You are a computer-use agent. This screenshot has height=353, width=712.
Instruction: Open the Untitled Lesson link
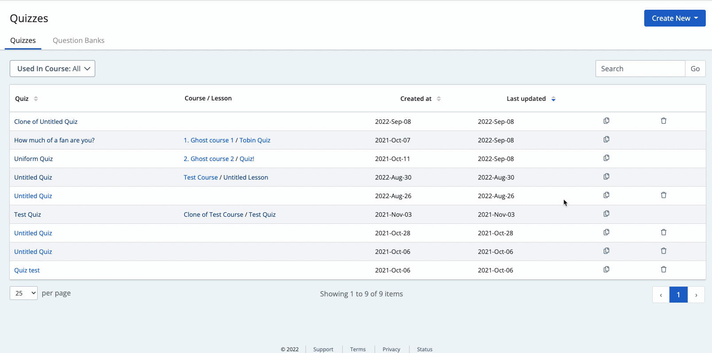246,177
